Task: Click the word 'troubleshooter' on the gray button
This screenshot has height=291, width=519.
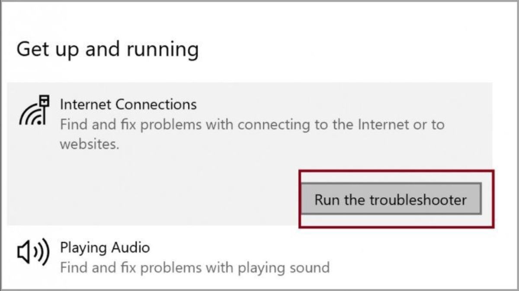Action: click(x=418, y=200)
